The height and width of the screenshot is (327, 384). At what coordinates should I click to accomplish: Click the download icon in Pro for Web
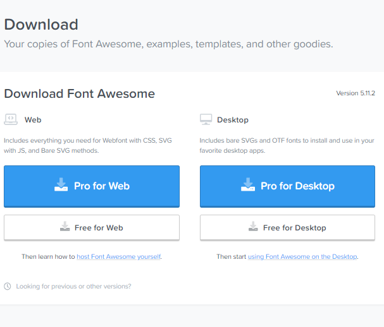[61, 185]
